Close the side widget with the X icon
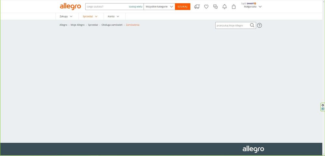 [x=323, y=105]
